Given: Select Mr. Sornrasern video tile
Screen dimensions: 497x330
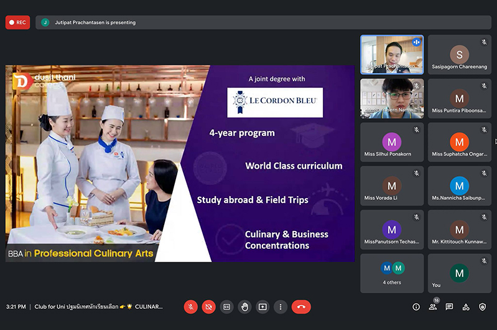Looking at the screenshot, I should click(392, 98).
